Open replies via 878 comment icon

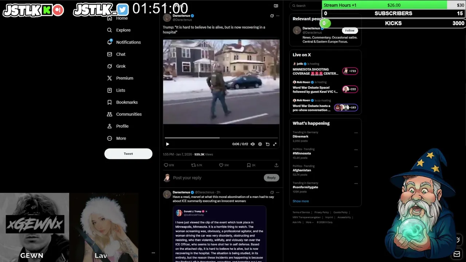[169, 165]
